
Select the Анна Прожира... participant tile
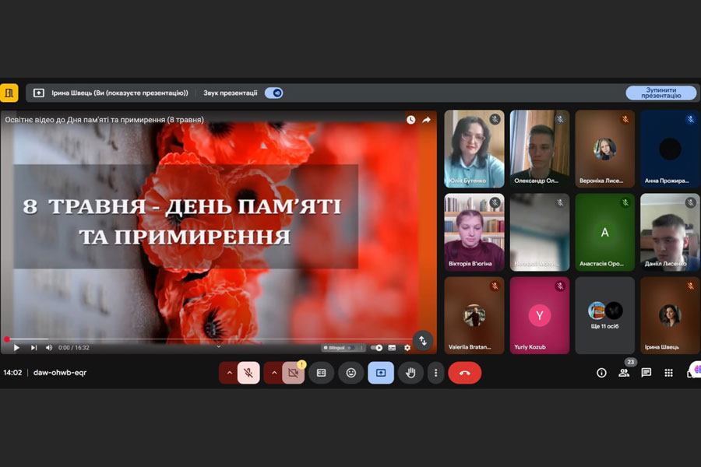point(670,149)
